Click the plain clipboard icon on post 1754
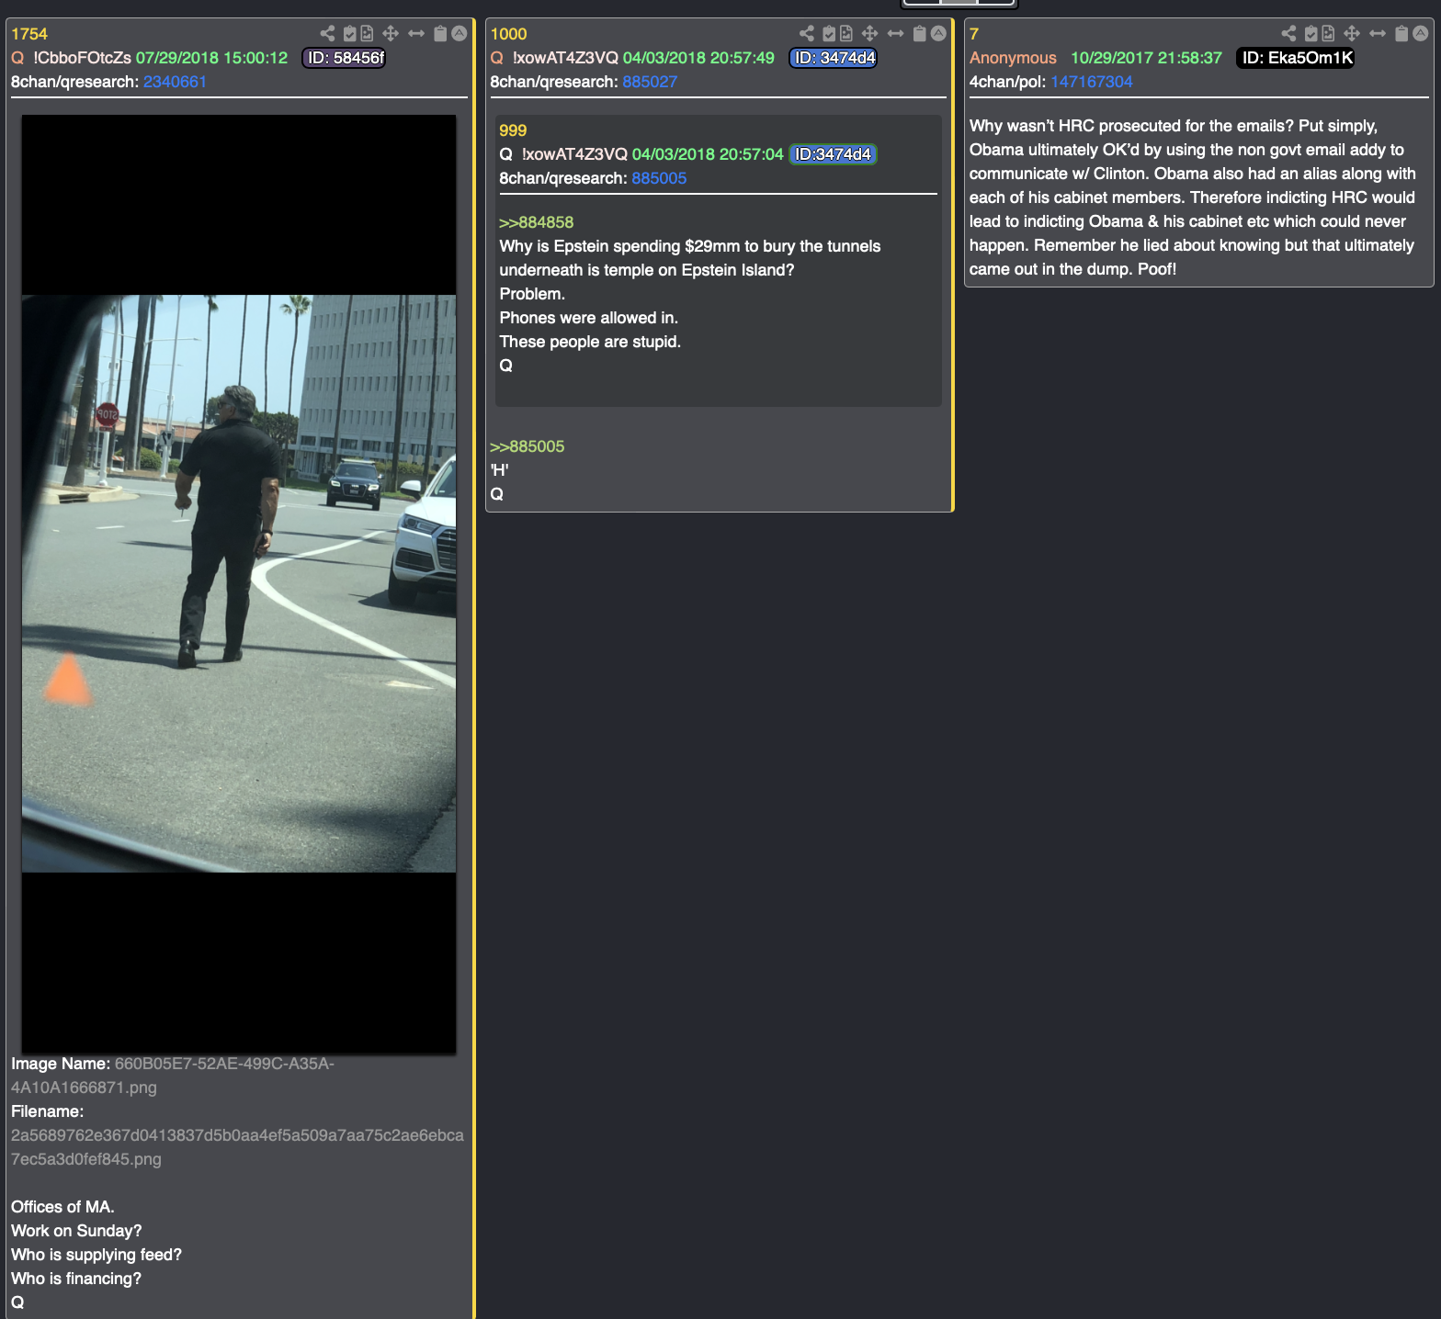Screen dimensions: 1441x1319 [440, 33]
